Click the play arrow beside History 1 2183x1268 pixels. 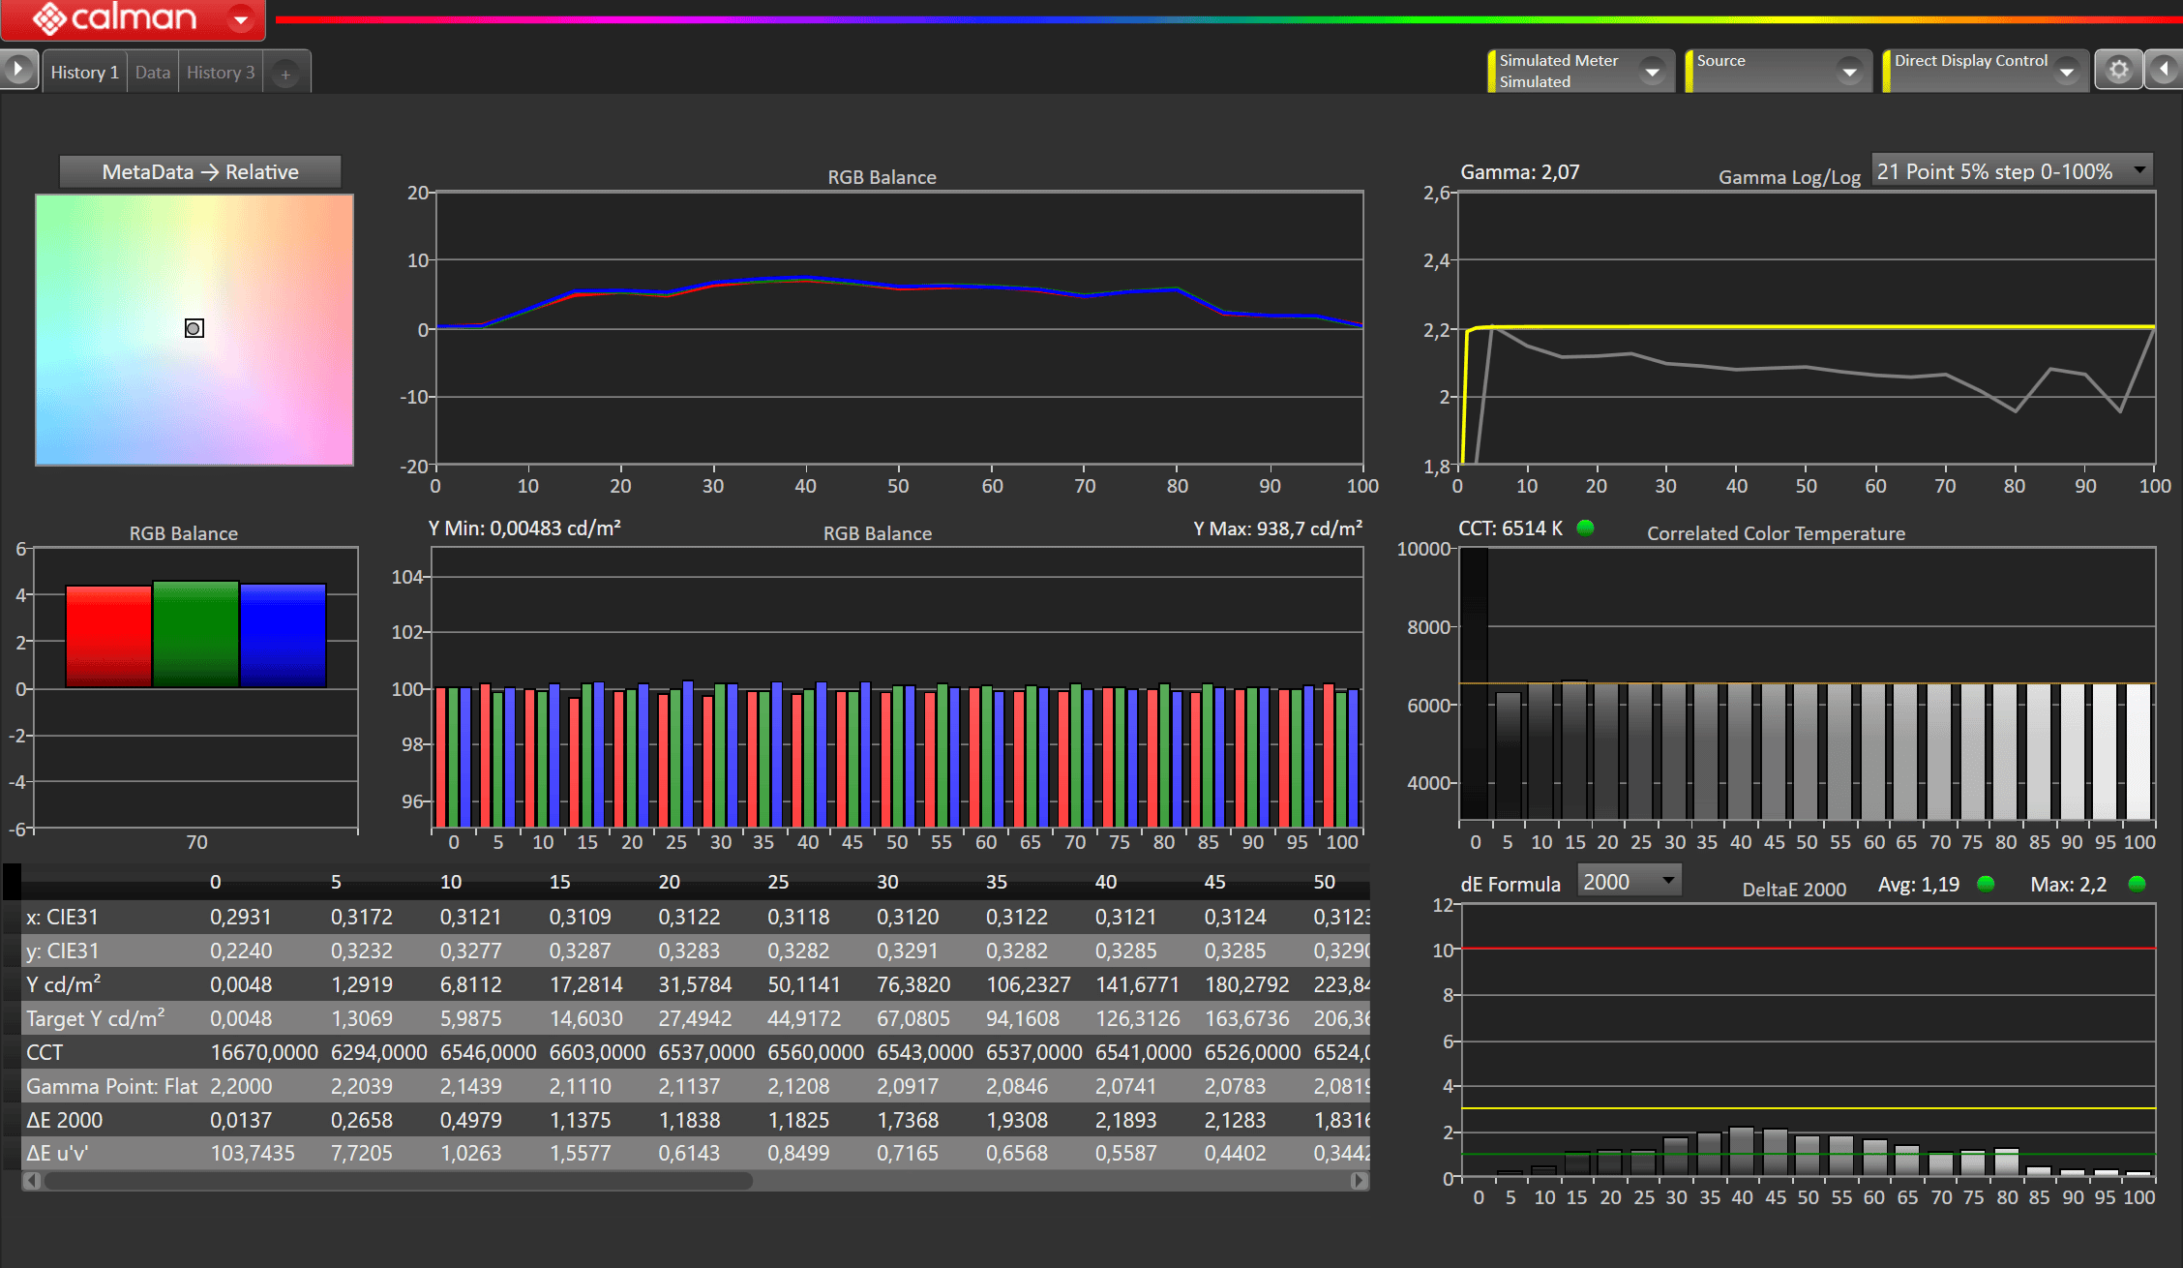pyautogui.click(x=17, y=71)
